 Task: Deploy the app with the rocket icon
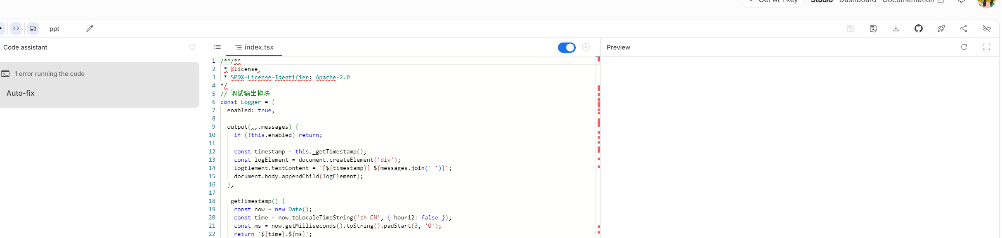tap(941, 28)
